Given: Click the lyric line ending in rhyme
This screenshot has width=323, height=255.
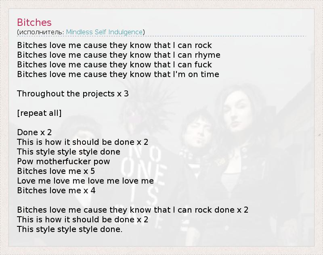Looking at the screenshot, I should click(x=119, y=55).
